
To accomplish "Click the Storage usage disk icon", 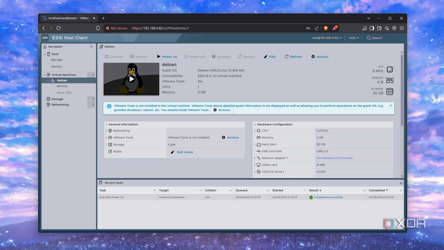I will tap(390, 92).
